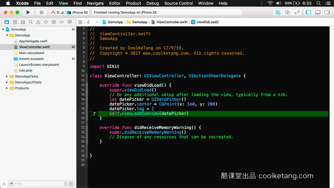334x188 pixels.
Task: Go forward in editor history
Action: tap(96, 22)
